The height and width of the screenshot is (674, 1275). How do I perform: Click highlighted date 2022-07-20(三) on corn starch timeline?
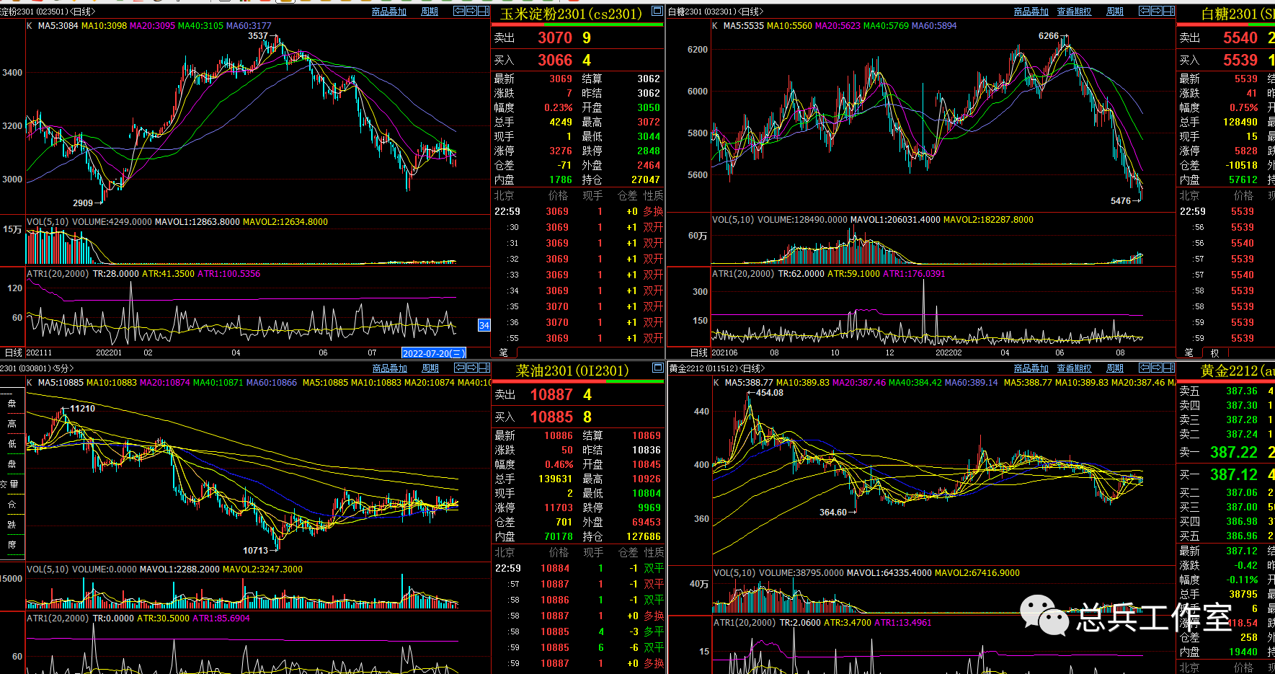pos(434,353)
